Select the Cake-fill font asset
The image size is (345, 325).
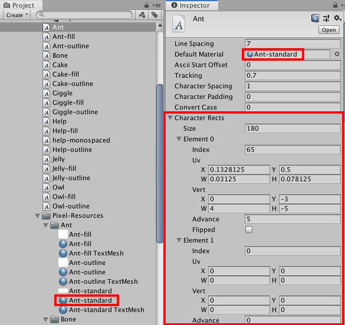coord(65,74)
